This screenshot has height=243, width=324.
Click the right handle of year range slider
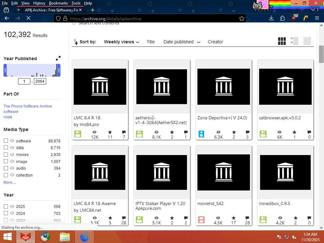pyautogui.click(x=59, y=70)
